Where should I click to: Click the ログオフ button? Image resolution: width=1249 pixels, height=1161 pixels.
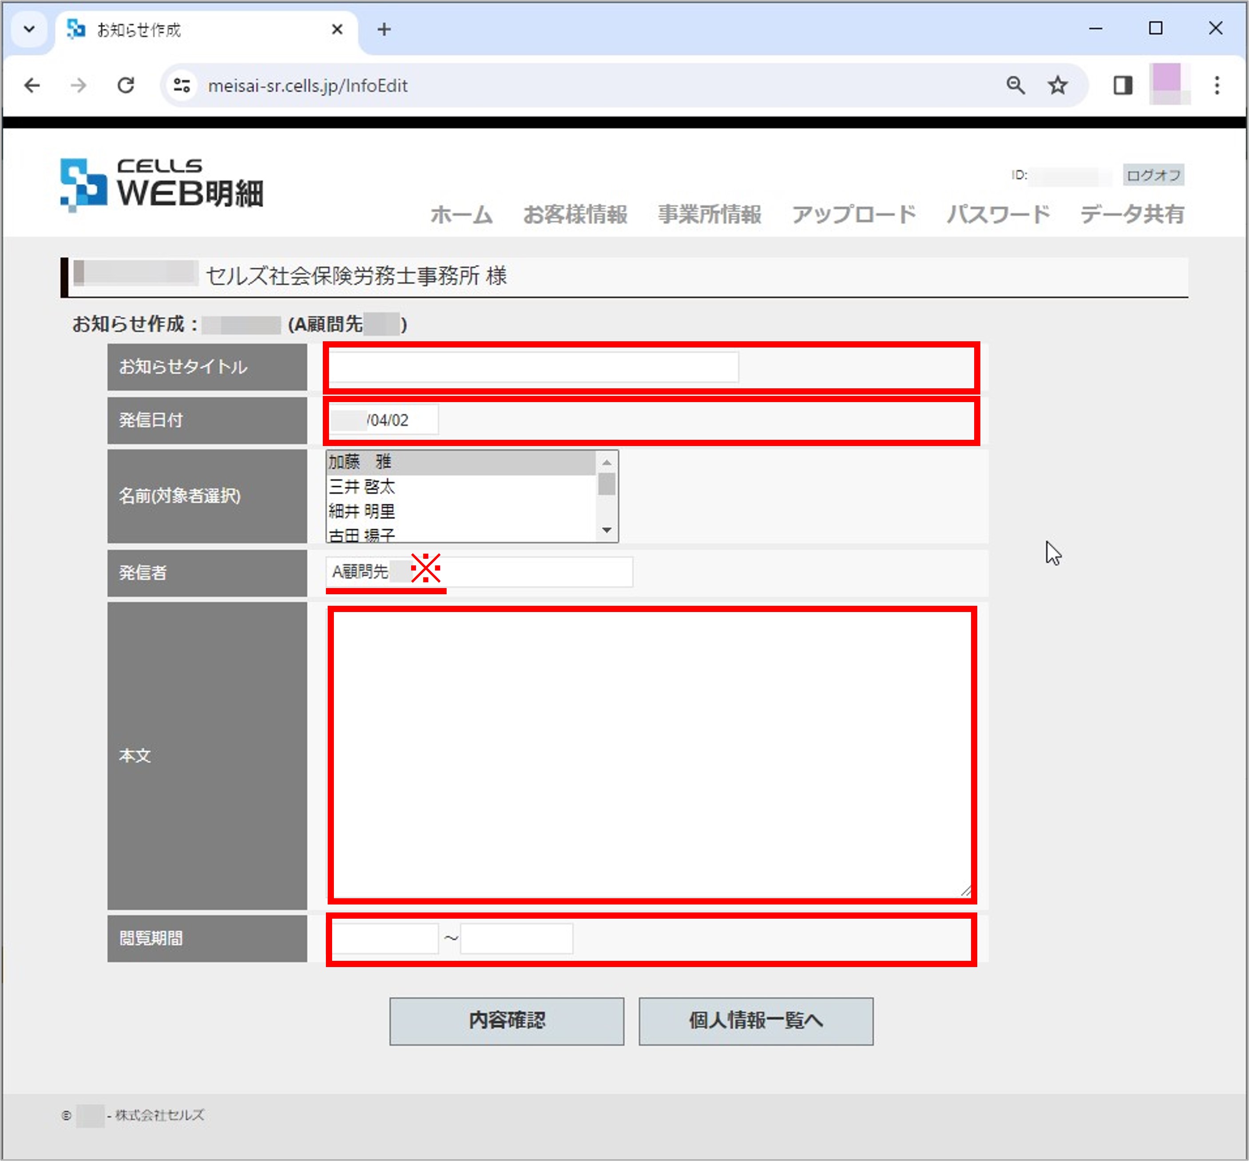[1154, 175]
